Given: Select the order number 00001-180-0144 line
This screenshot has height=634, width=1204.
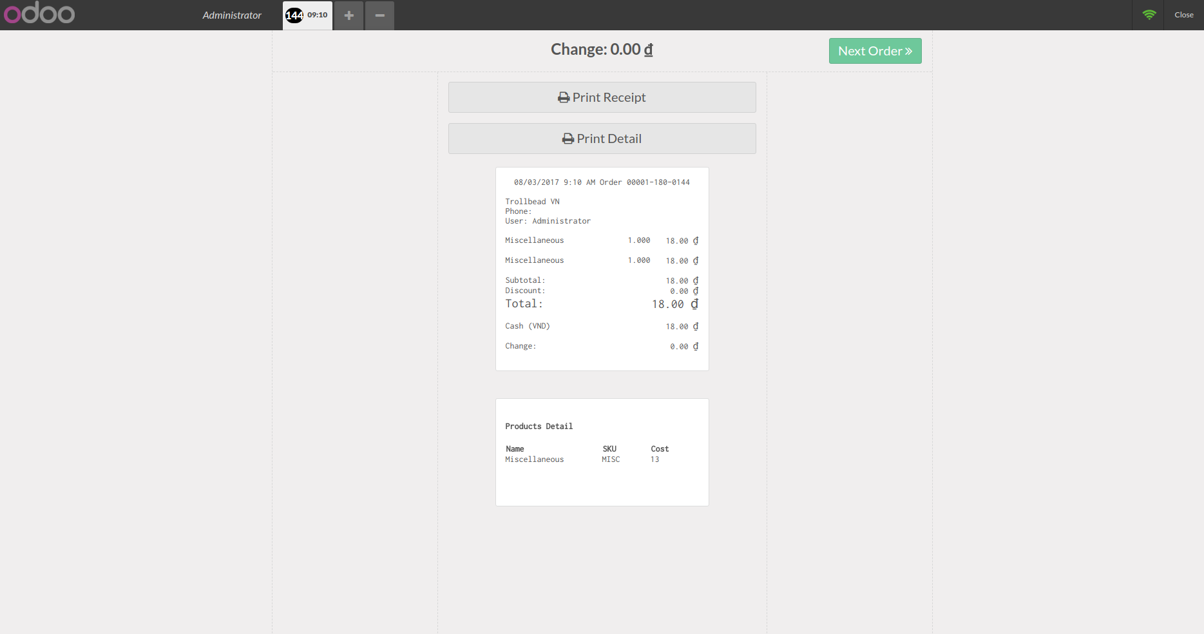Looking at the screenshot, I should (x=602, y=182).
